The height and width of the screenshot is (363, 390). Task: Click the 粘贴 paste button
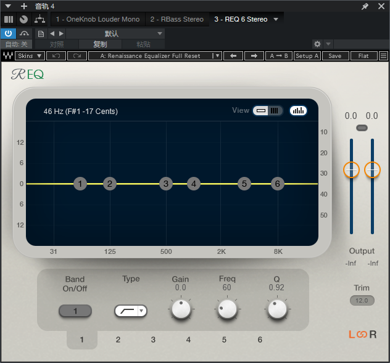tap(143, 44)
